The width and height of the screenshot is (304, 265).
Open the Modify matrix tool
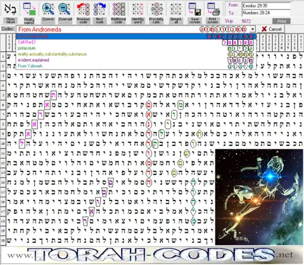tap(29, 9)
